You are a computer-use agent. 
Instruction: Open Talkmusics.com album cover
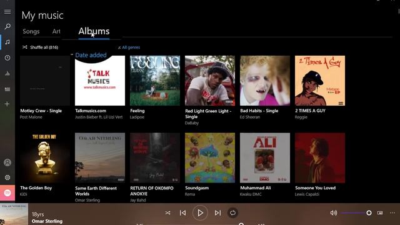click(100, 81)
